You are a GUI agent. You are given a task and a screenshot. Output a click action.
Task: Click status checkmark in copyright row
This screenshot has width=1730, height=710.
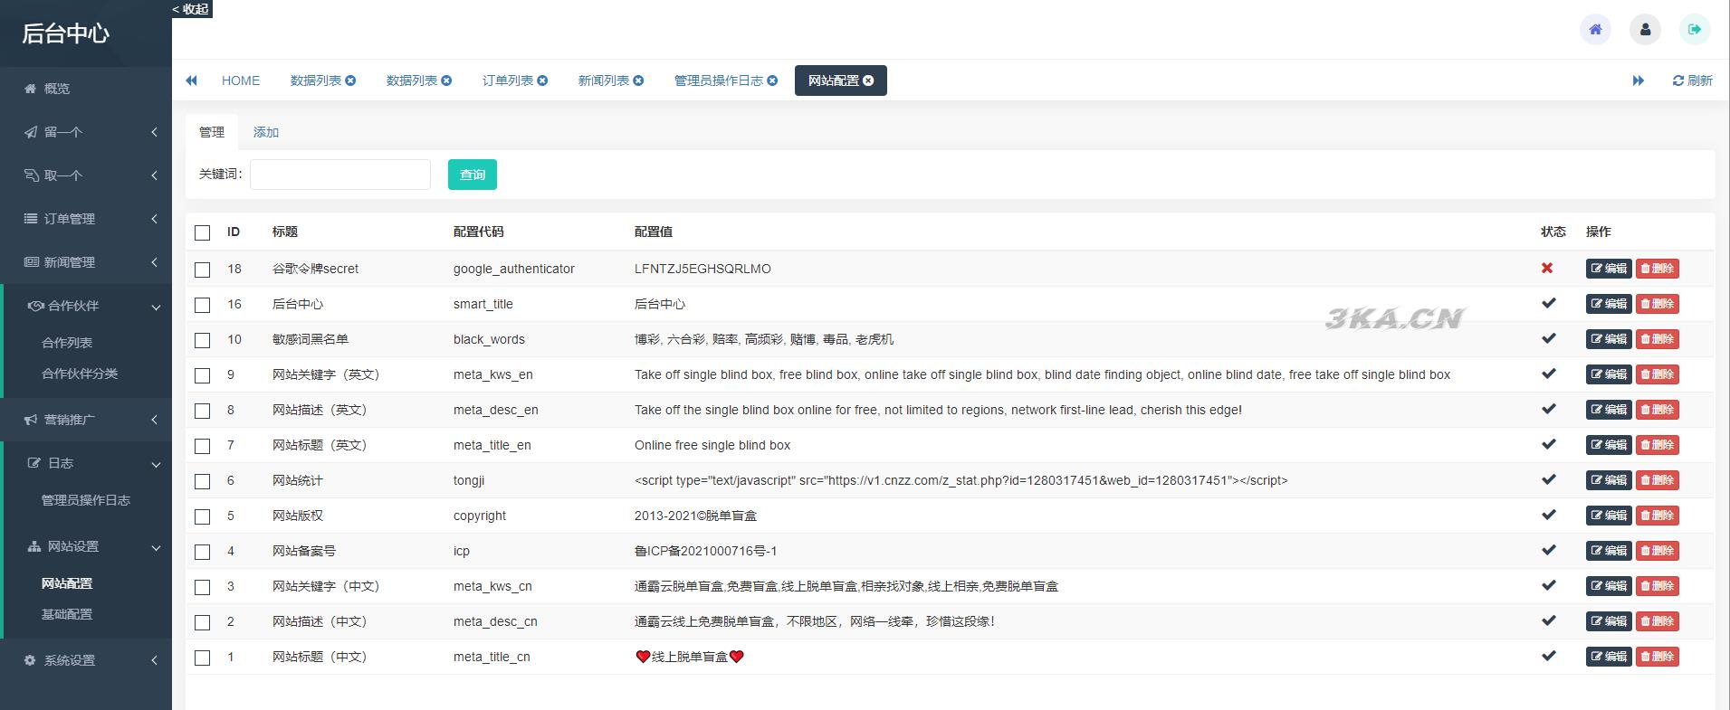[x=1549, y=515]
